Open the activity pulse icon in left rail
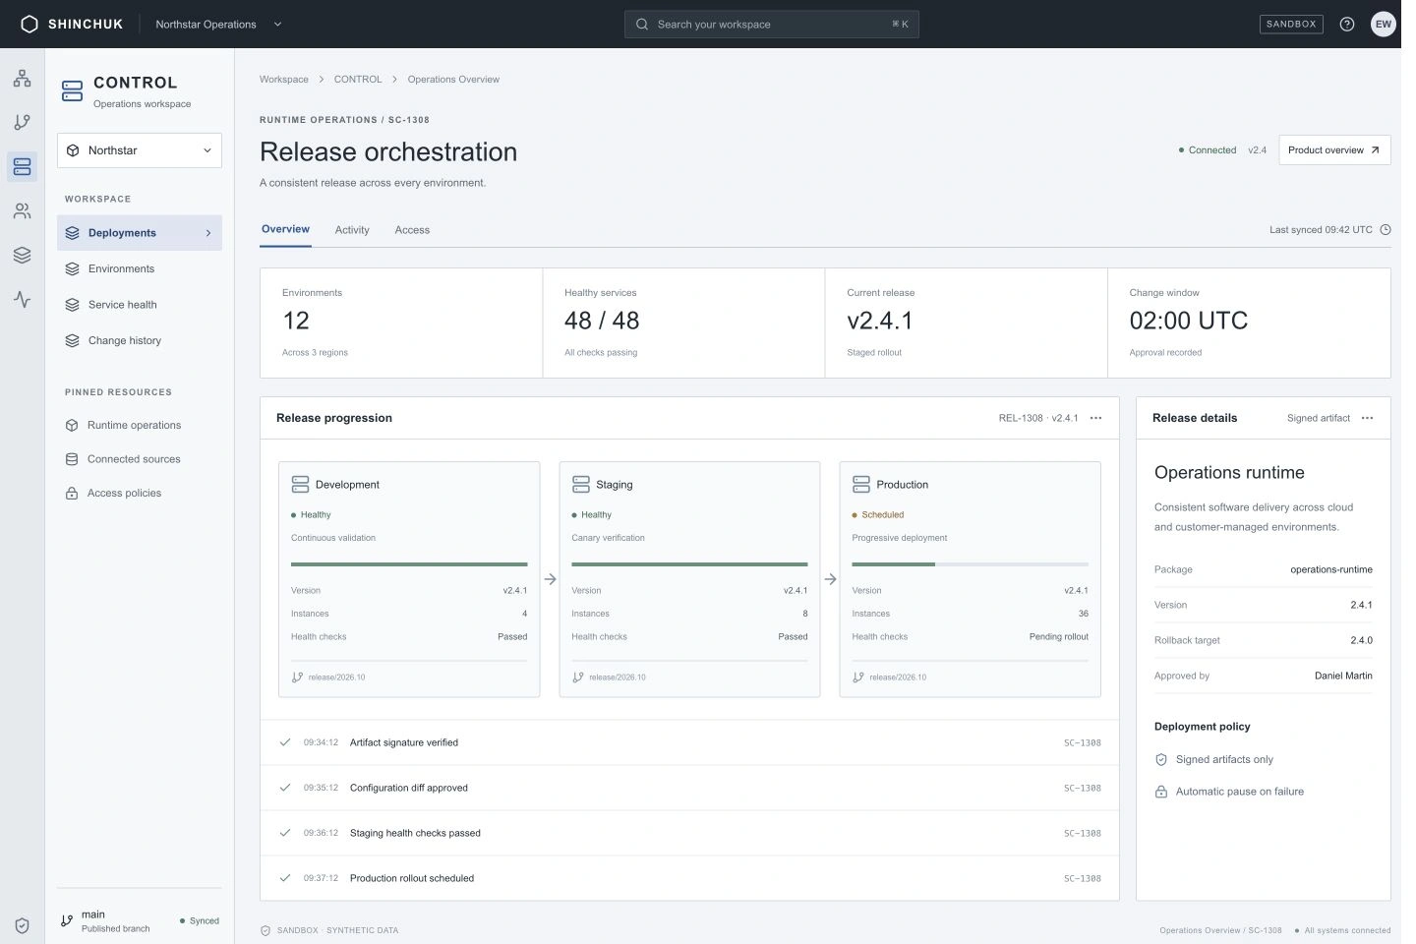Screen dimensions: 1416x944 22,299
